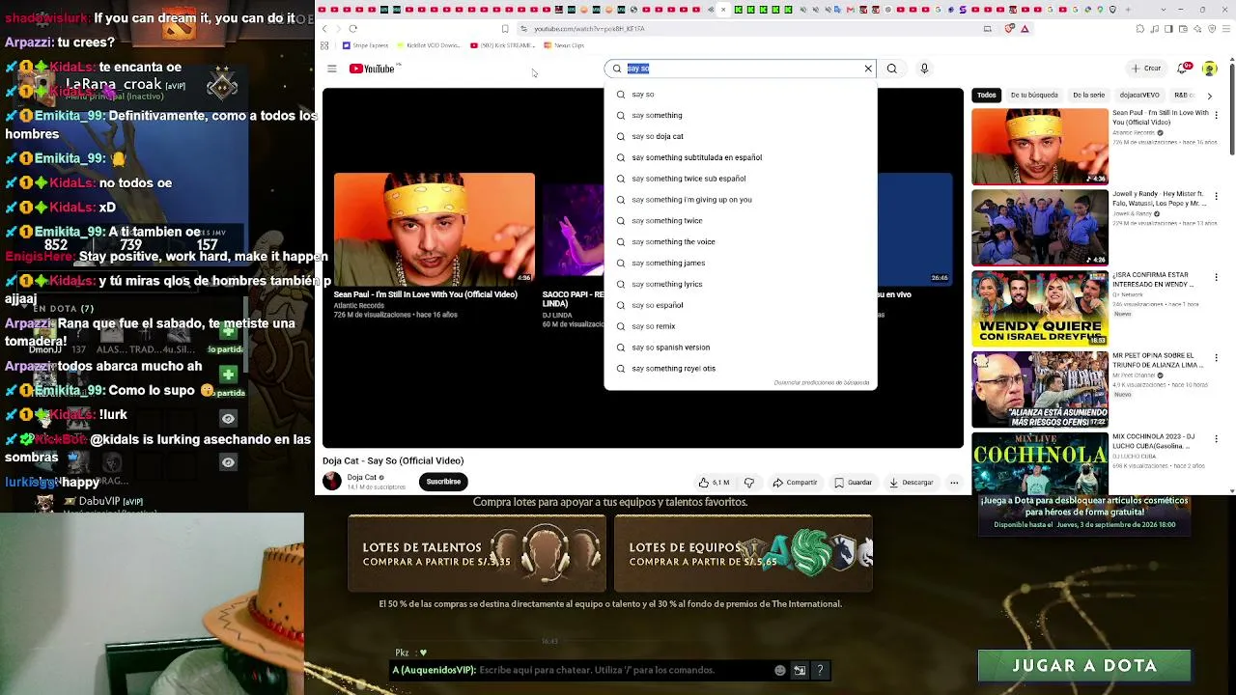Click the Descargar download button

(x=912, y=483)
